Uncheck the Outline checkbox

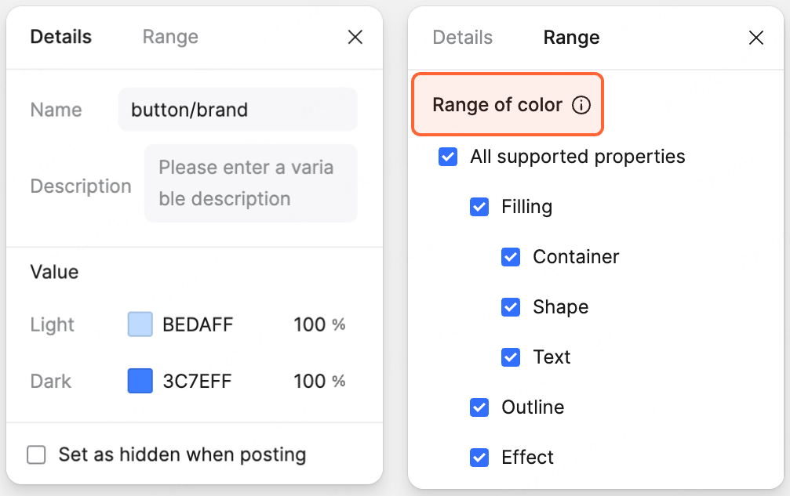pyautogui.click(x=479, y=407)
